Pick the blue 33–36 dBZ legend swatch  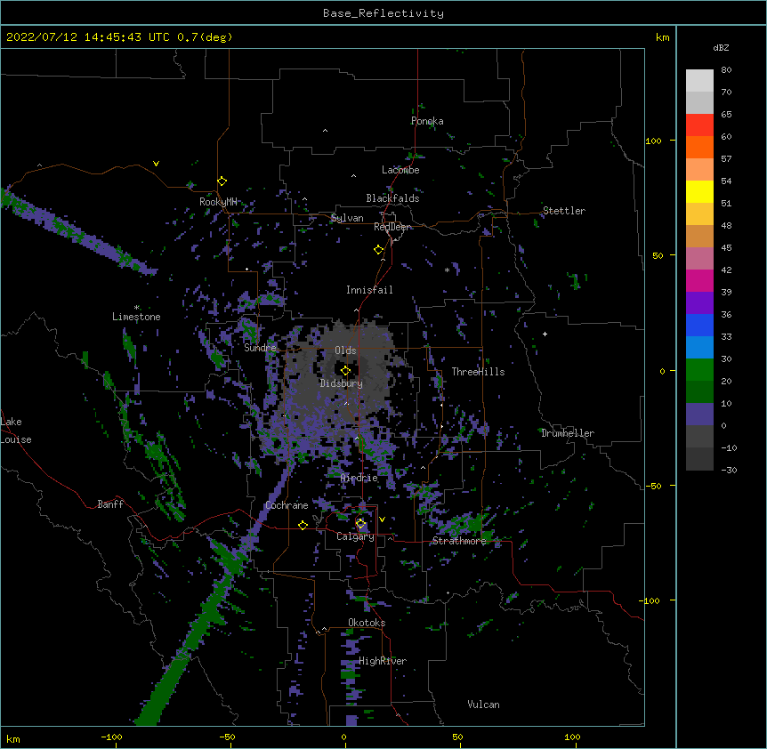[699, 325]
